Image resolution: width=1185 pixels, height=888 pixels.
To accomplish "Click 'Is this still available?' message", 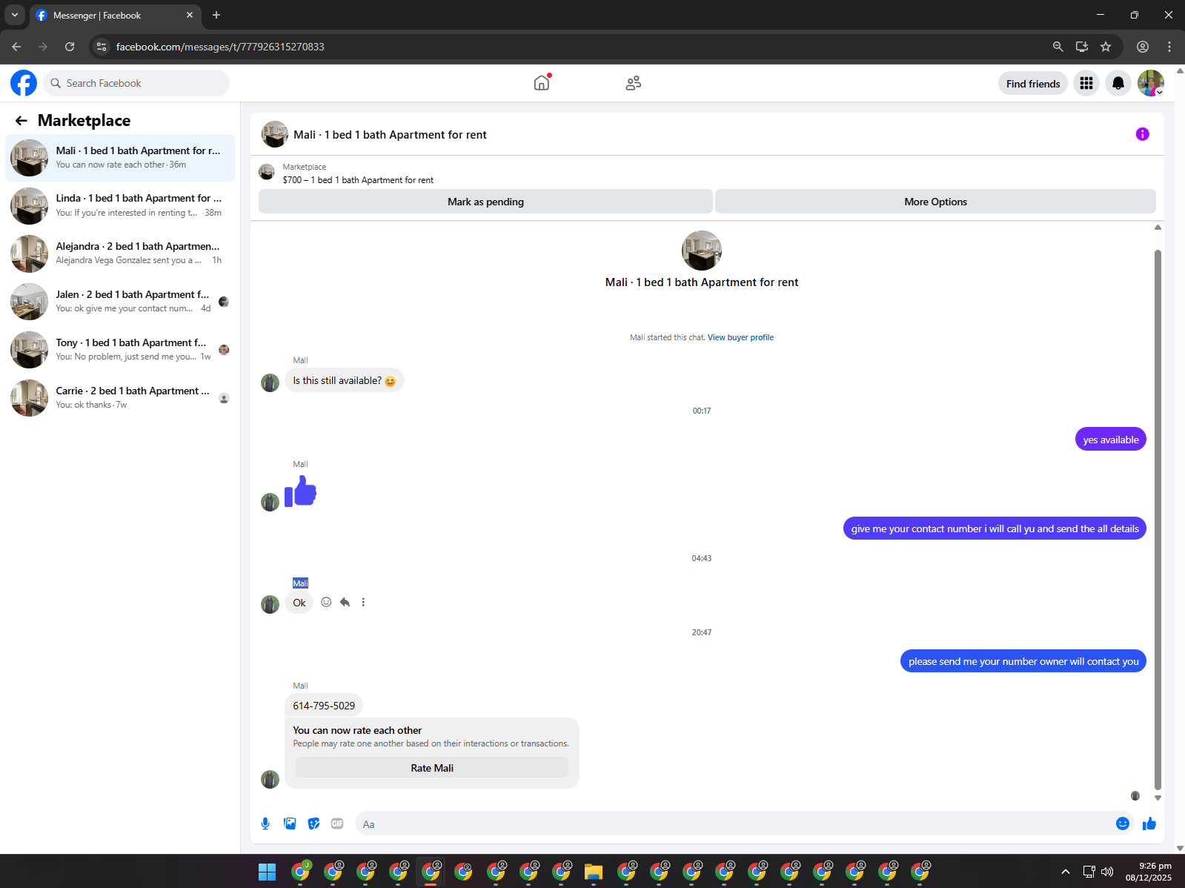I will (345, 380).
